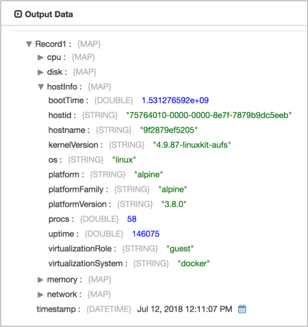Click the os value linux
This screenshot has height=327, width=308.
coord(124,160)
